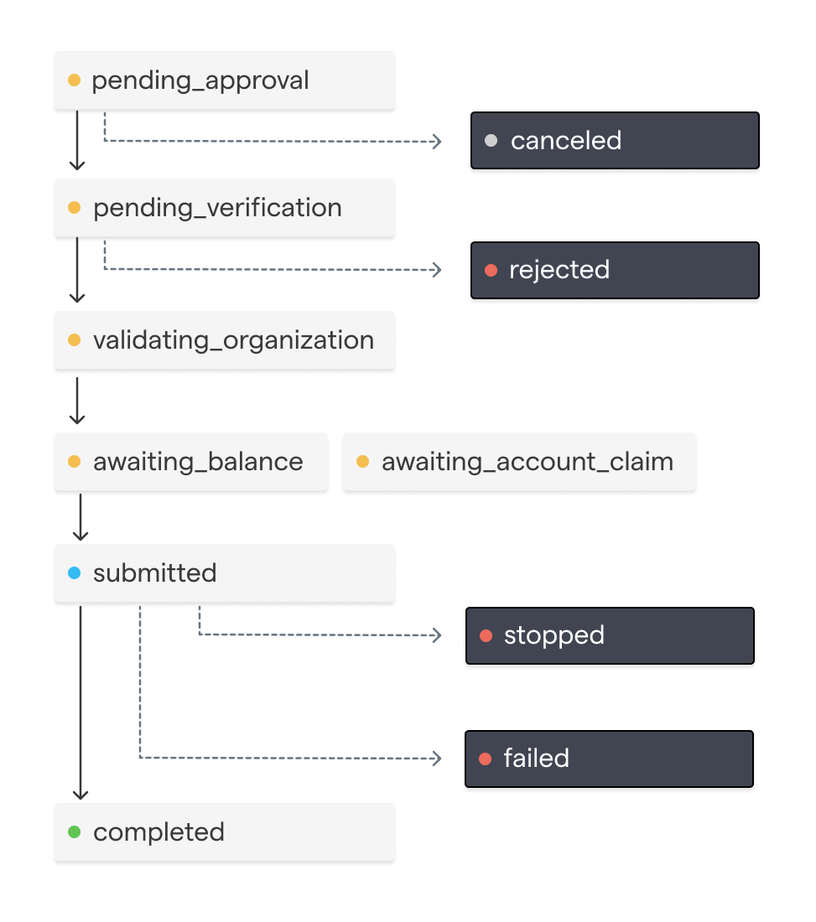Click the pending_verification status box

point(224,208)
